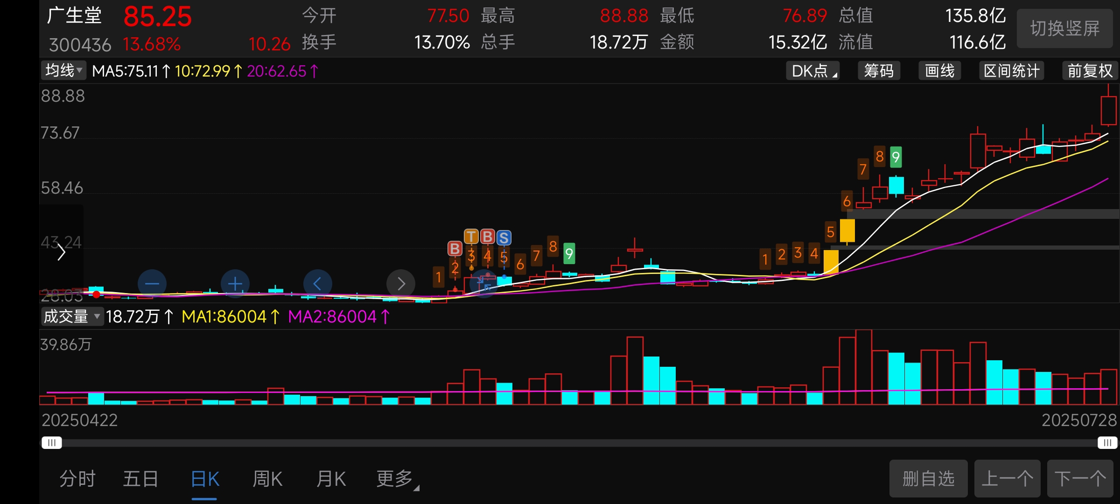Image resolution: width=1120 pixels, height=504 pixels.
Task: Open the DK点 dropdown
Action: (813, 71)
